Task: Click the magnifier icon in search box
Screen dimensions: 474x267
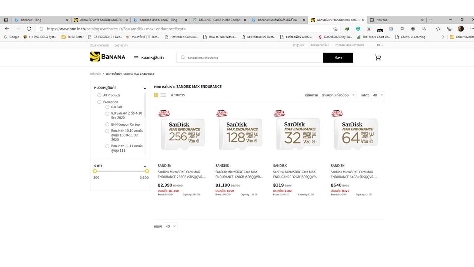Action: pos(183,57)
